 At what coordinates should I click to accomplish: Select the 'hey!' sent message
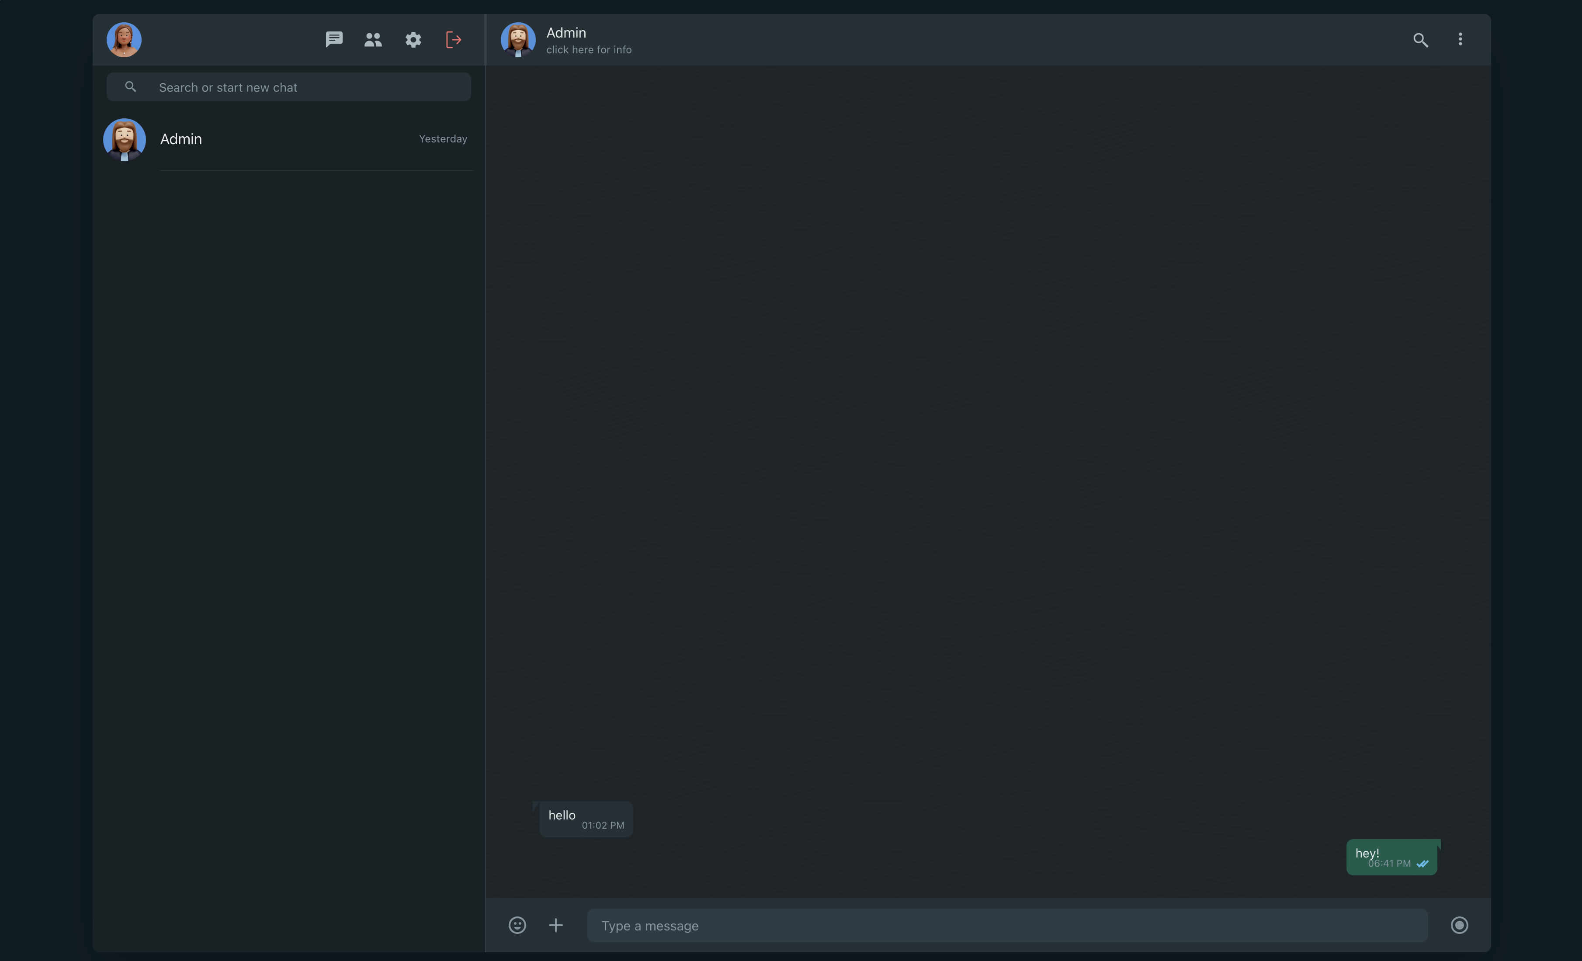tap(1392, 857)
